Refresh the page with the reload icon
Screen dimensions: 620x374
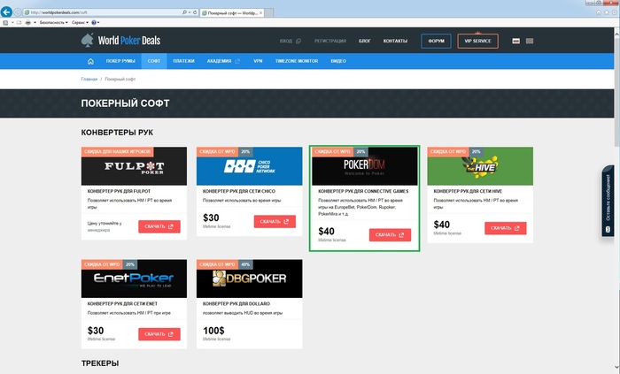tap(195, 12)
